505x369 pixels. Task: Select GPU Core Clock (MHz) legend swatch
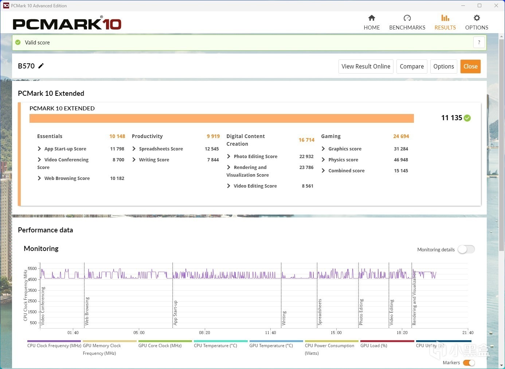[x=165, y=341]
